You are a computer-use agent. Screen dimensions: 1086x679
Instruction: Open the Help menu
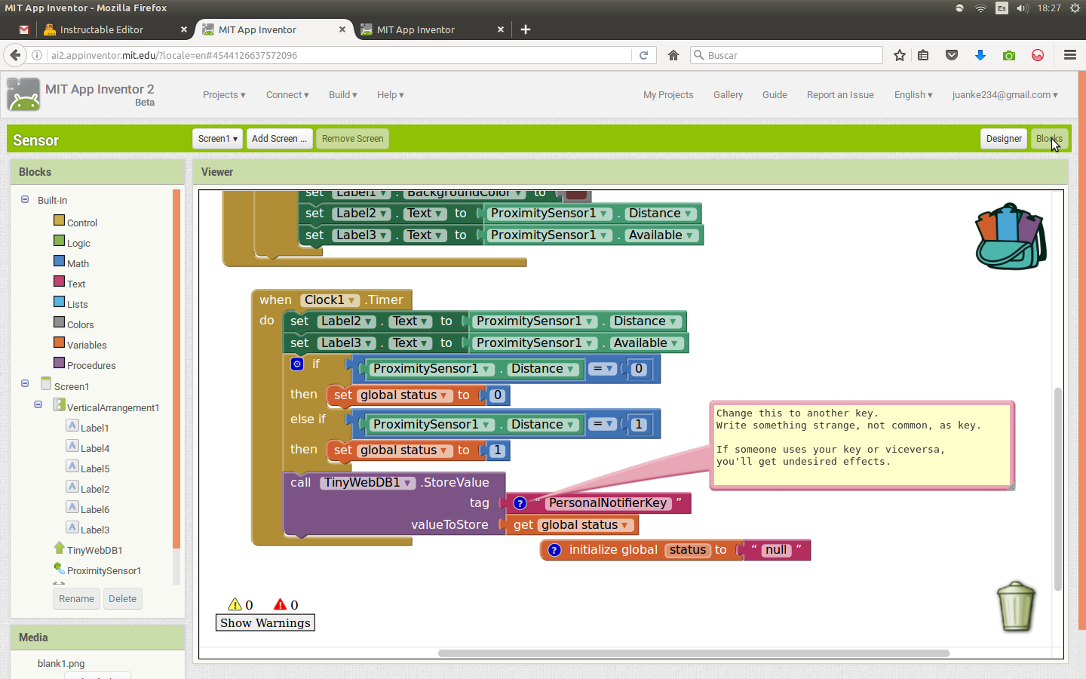coord(391,95)
